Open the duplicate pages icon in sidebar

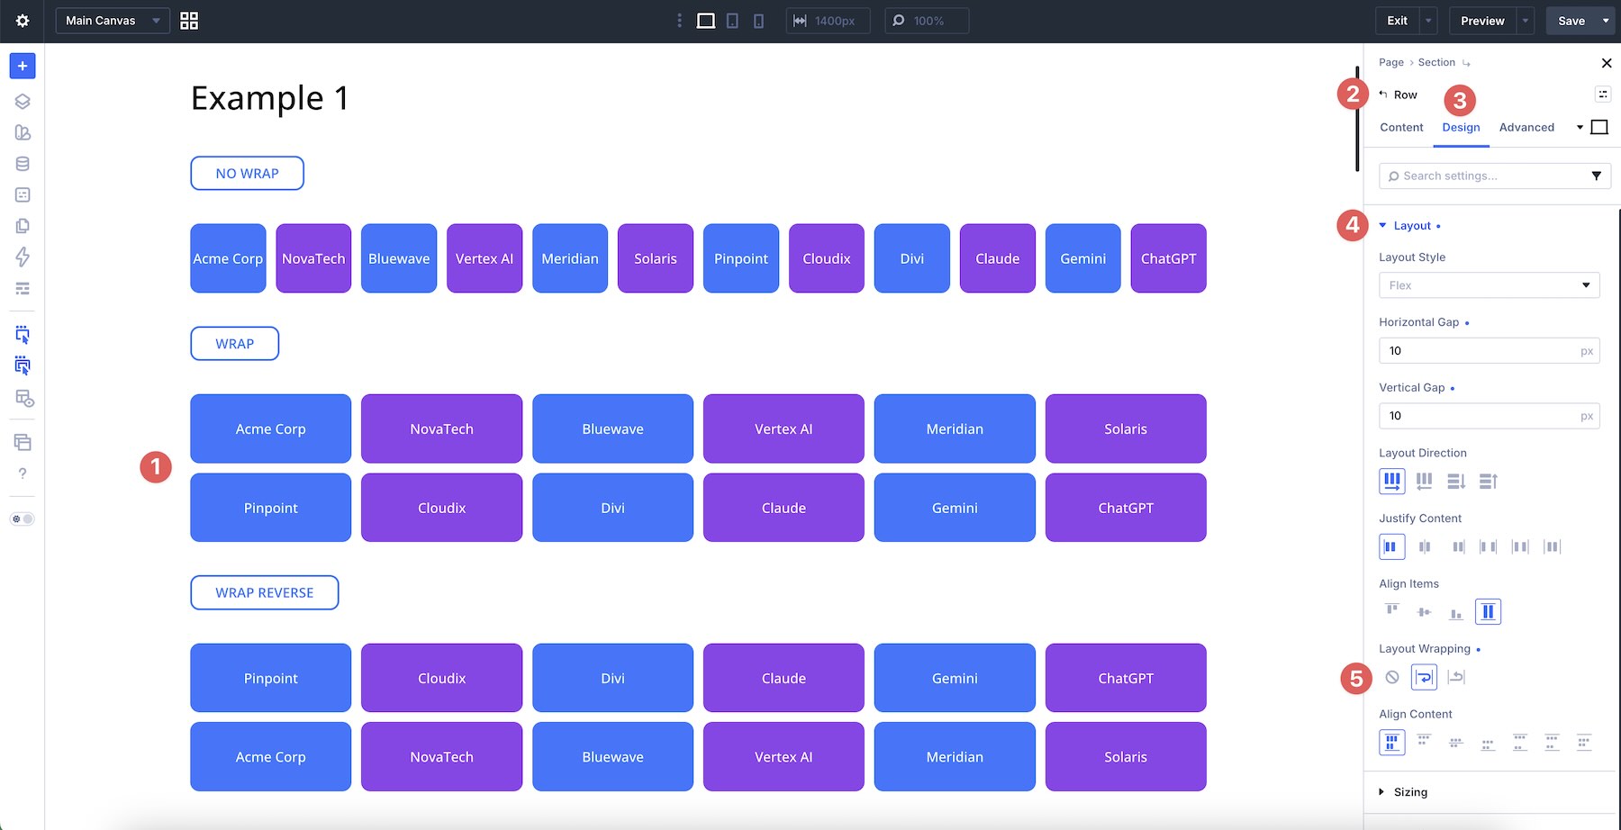[x=23, y=226]
